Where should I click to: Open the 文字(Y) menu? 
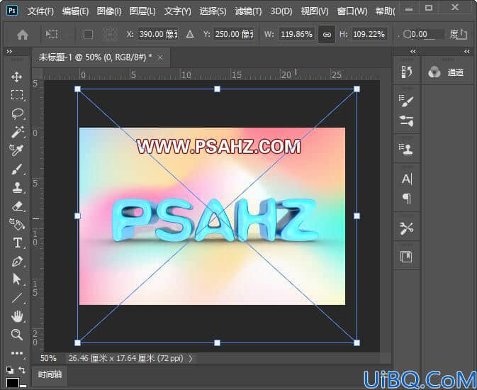click(178, 11)
